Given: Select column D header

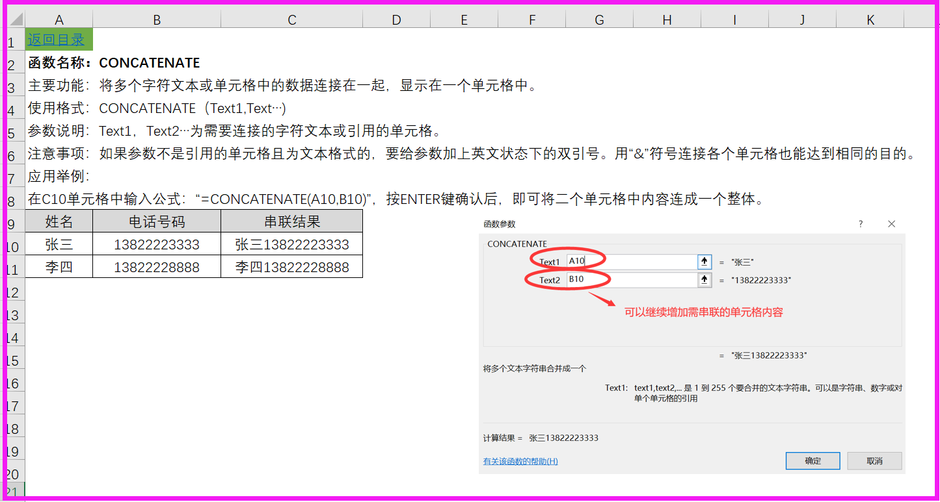Looking at the screenshot, I should 396,19.
